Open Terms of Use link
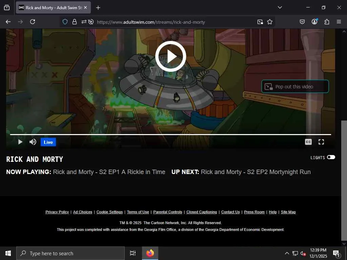Image resolution: width=347 pixels, height=260 pixels. click(x=138, y=212)
